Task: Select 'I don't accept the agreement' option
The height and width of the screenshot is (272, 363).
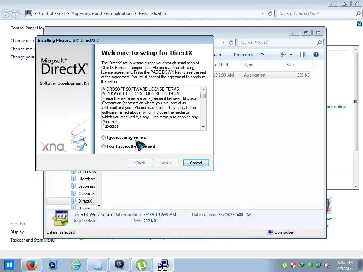Action: (x=104, y=146)
